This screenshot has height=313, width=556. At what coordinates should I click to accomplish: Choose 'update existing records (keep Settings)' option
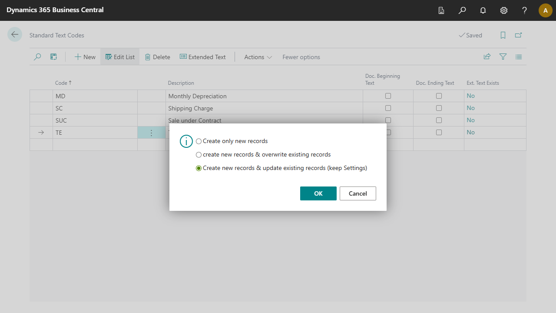tap(199, 168)
